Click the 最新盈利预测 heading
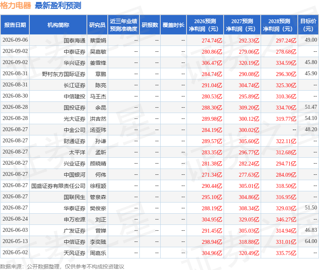 (x=58, y=5)
